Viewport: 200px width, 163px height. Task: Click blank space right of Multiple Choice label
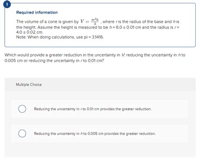click(118, 84)
